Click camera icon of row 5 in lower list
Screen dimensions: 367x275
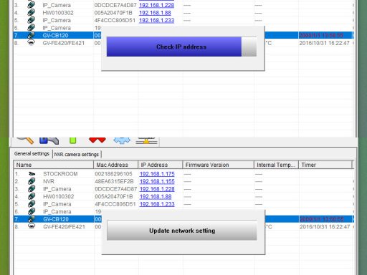point(32,204)
